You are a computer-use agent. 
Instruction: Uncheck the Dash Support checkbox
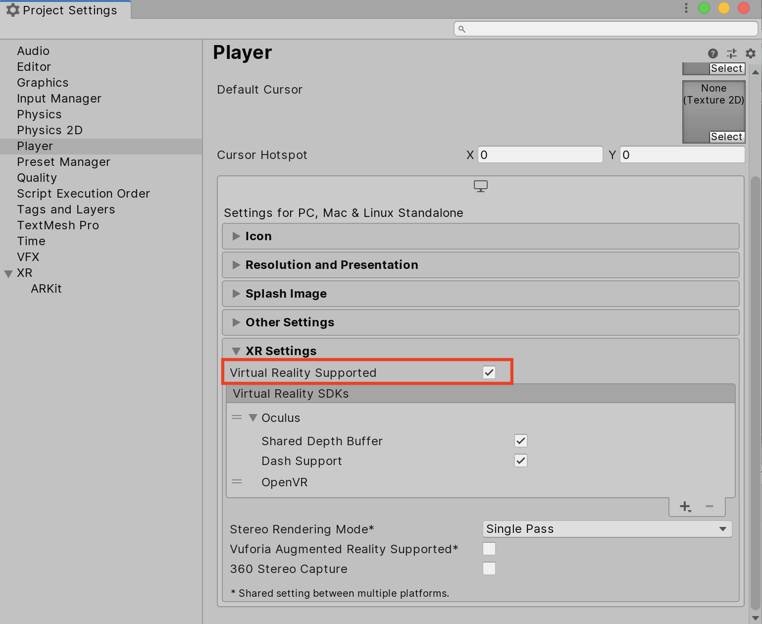pos(521,461)
